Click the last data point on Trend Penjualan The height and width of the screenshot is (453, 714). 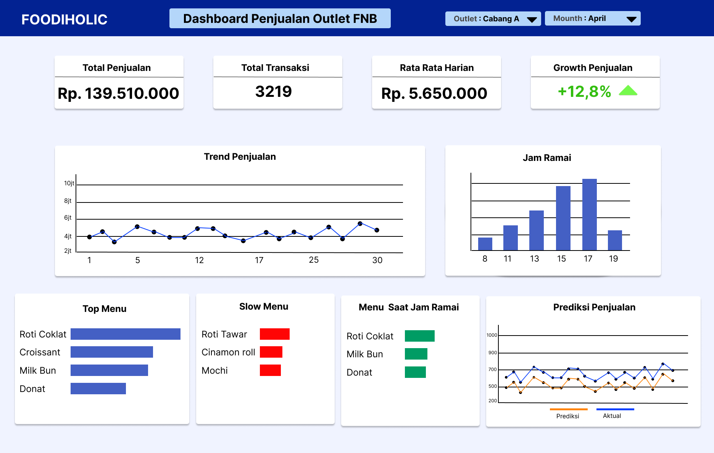[377, 230]
